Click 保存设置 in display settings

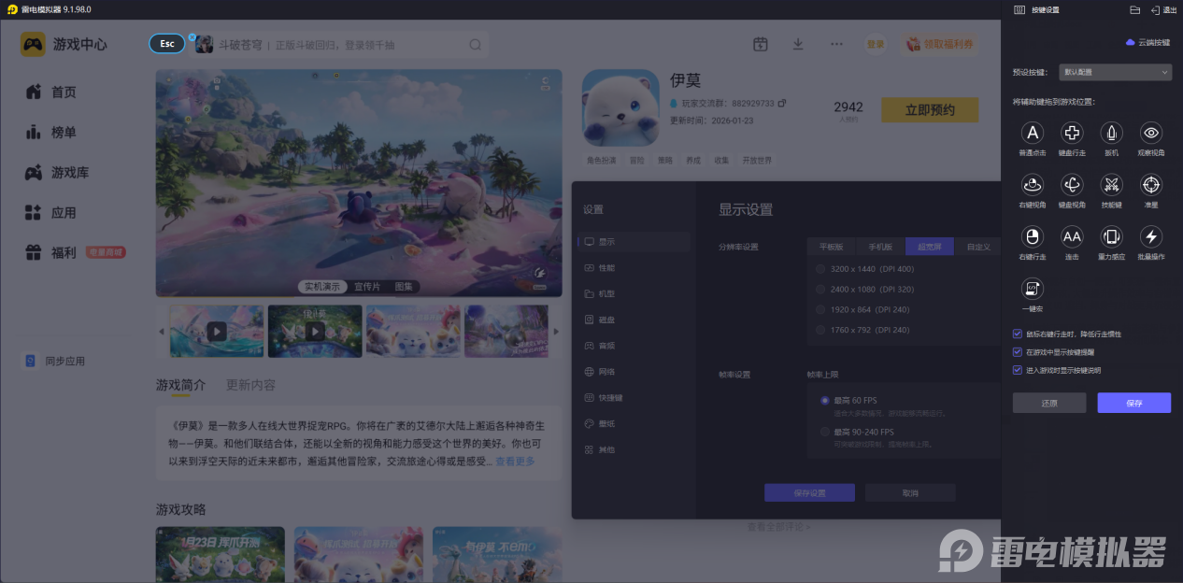[809, 492]
